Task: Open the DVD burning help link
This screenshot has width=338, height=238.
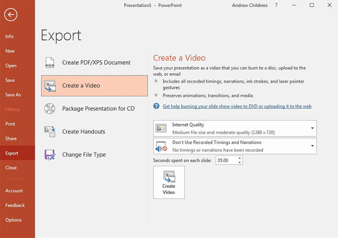Action: [x=237, y=107]
